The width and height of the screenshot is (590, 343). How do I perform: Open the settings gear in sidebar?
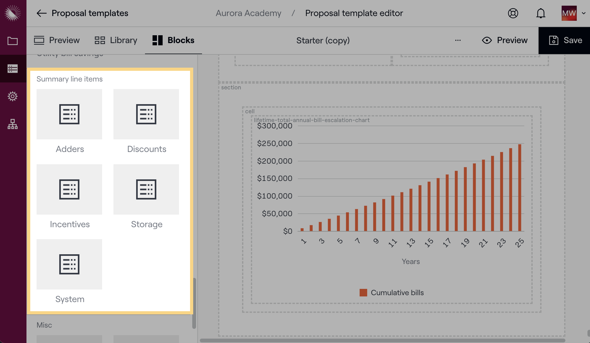point(13,96)
